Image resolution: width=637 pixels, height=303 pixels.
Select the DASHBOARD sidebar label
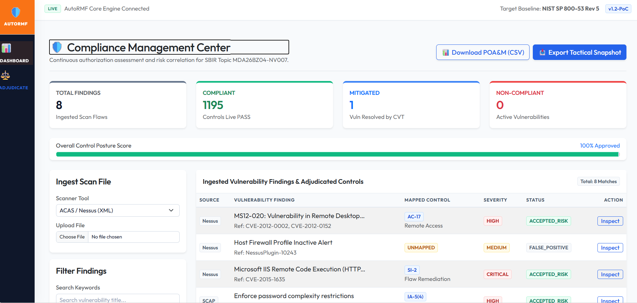coord(14,61)
